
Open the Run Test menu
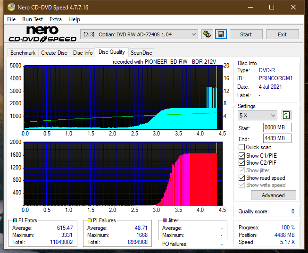pyautogui.click(x=33, y=19)
